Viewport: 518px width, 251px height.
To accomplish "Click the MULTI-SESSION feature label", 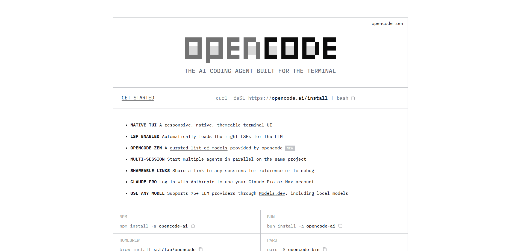I will point(148,159).
